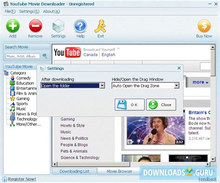Select the Technology monitor icon

(x=13, y=119)
